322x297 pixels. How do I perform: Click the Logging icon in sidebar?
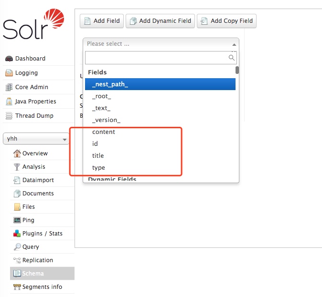pos(9,73)
